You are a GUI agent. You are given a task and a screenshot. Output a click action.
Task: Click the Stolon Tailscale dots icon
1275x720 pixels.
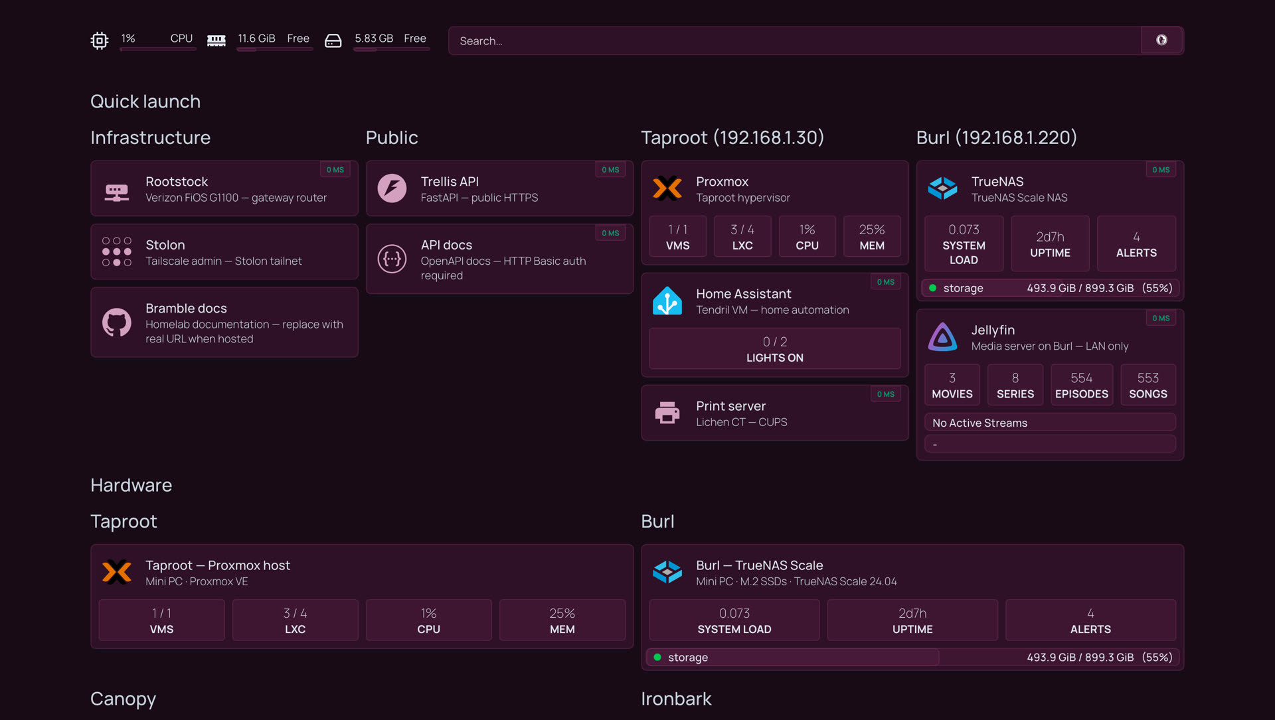pos(117,252)
